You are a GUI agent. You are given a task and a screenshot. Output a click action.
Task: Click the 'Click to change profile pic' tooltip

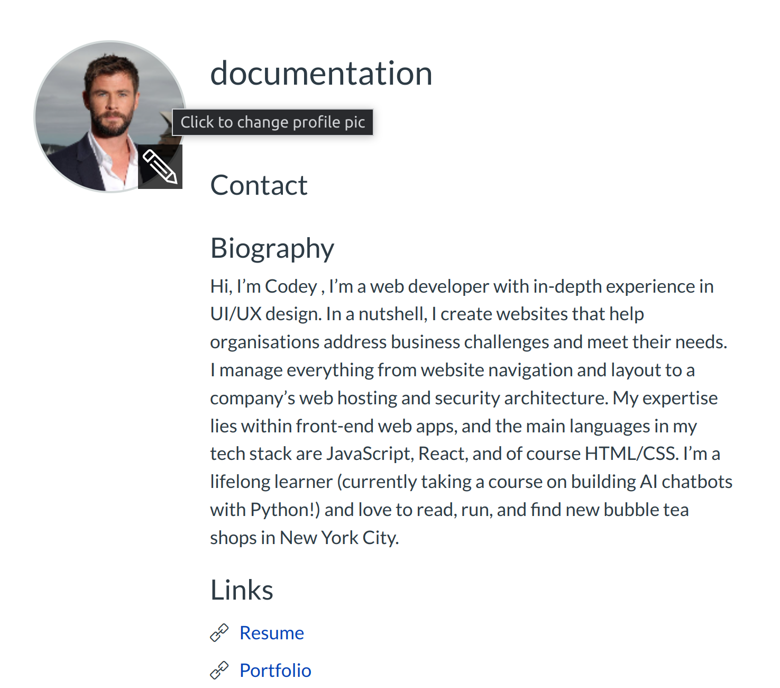(272, 122)
